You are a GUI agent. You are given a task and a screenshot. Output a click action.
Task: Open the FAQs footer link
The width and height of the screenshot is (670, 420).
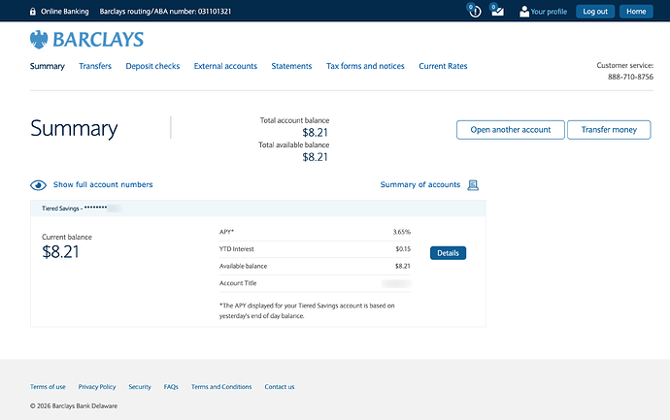171,387
